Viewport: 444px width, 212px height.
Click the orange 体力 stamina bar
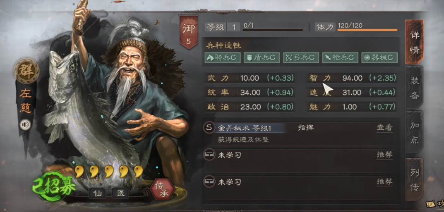point(367,30)
